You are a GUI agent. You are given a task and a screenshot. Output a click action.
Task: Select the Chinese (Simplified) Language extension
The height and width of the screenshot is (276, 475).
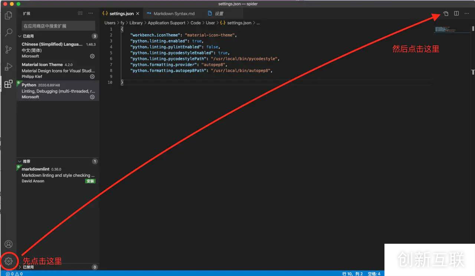(x=58, y=50)
